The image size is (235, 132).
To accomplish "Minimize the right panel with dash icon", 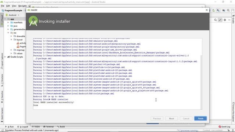I will (x=229, y=20).
